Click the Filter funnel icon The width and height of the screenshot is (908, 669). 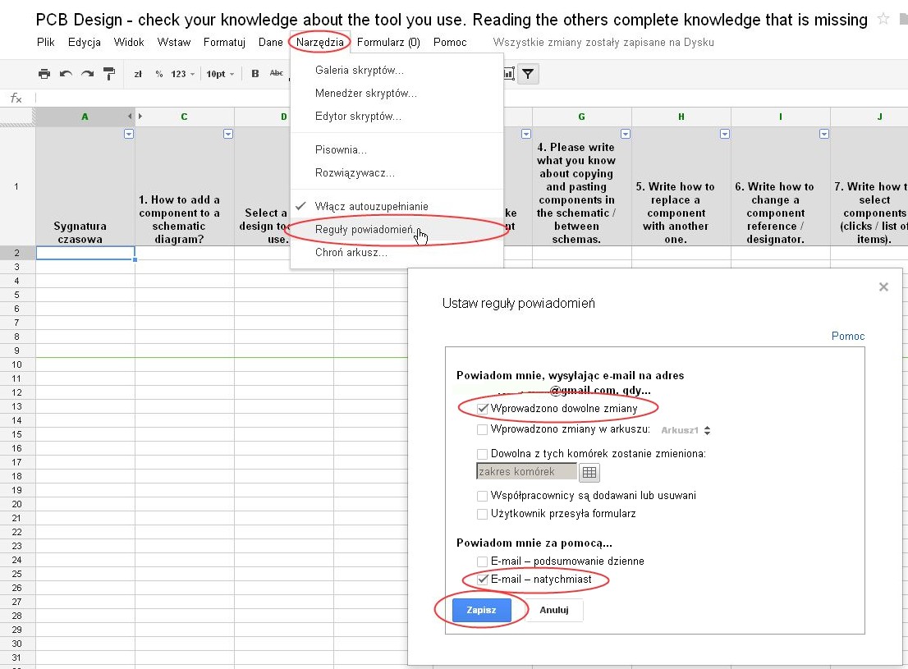[x=528, y=74]
